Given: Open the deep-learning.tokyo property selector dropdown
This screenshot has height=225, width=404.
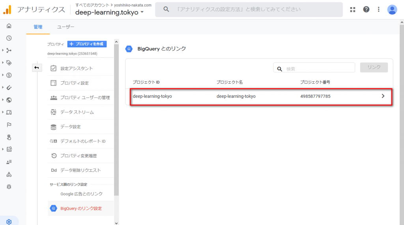Looking at the screenshot, I should point(110,12).
